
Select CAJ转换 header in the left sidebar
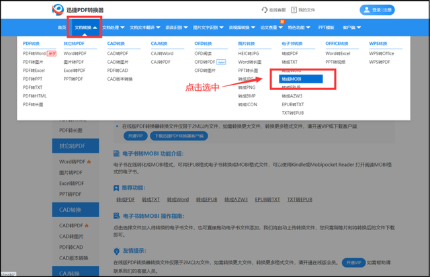tap(75, 272)
